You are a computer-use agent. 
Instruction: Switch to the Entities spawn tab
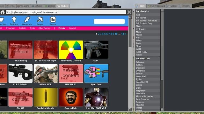click(50, 6)
